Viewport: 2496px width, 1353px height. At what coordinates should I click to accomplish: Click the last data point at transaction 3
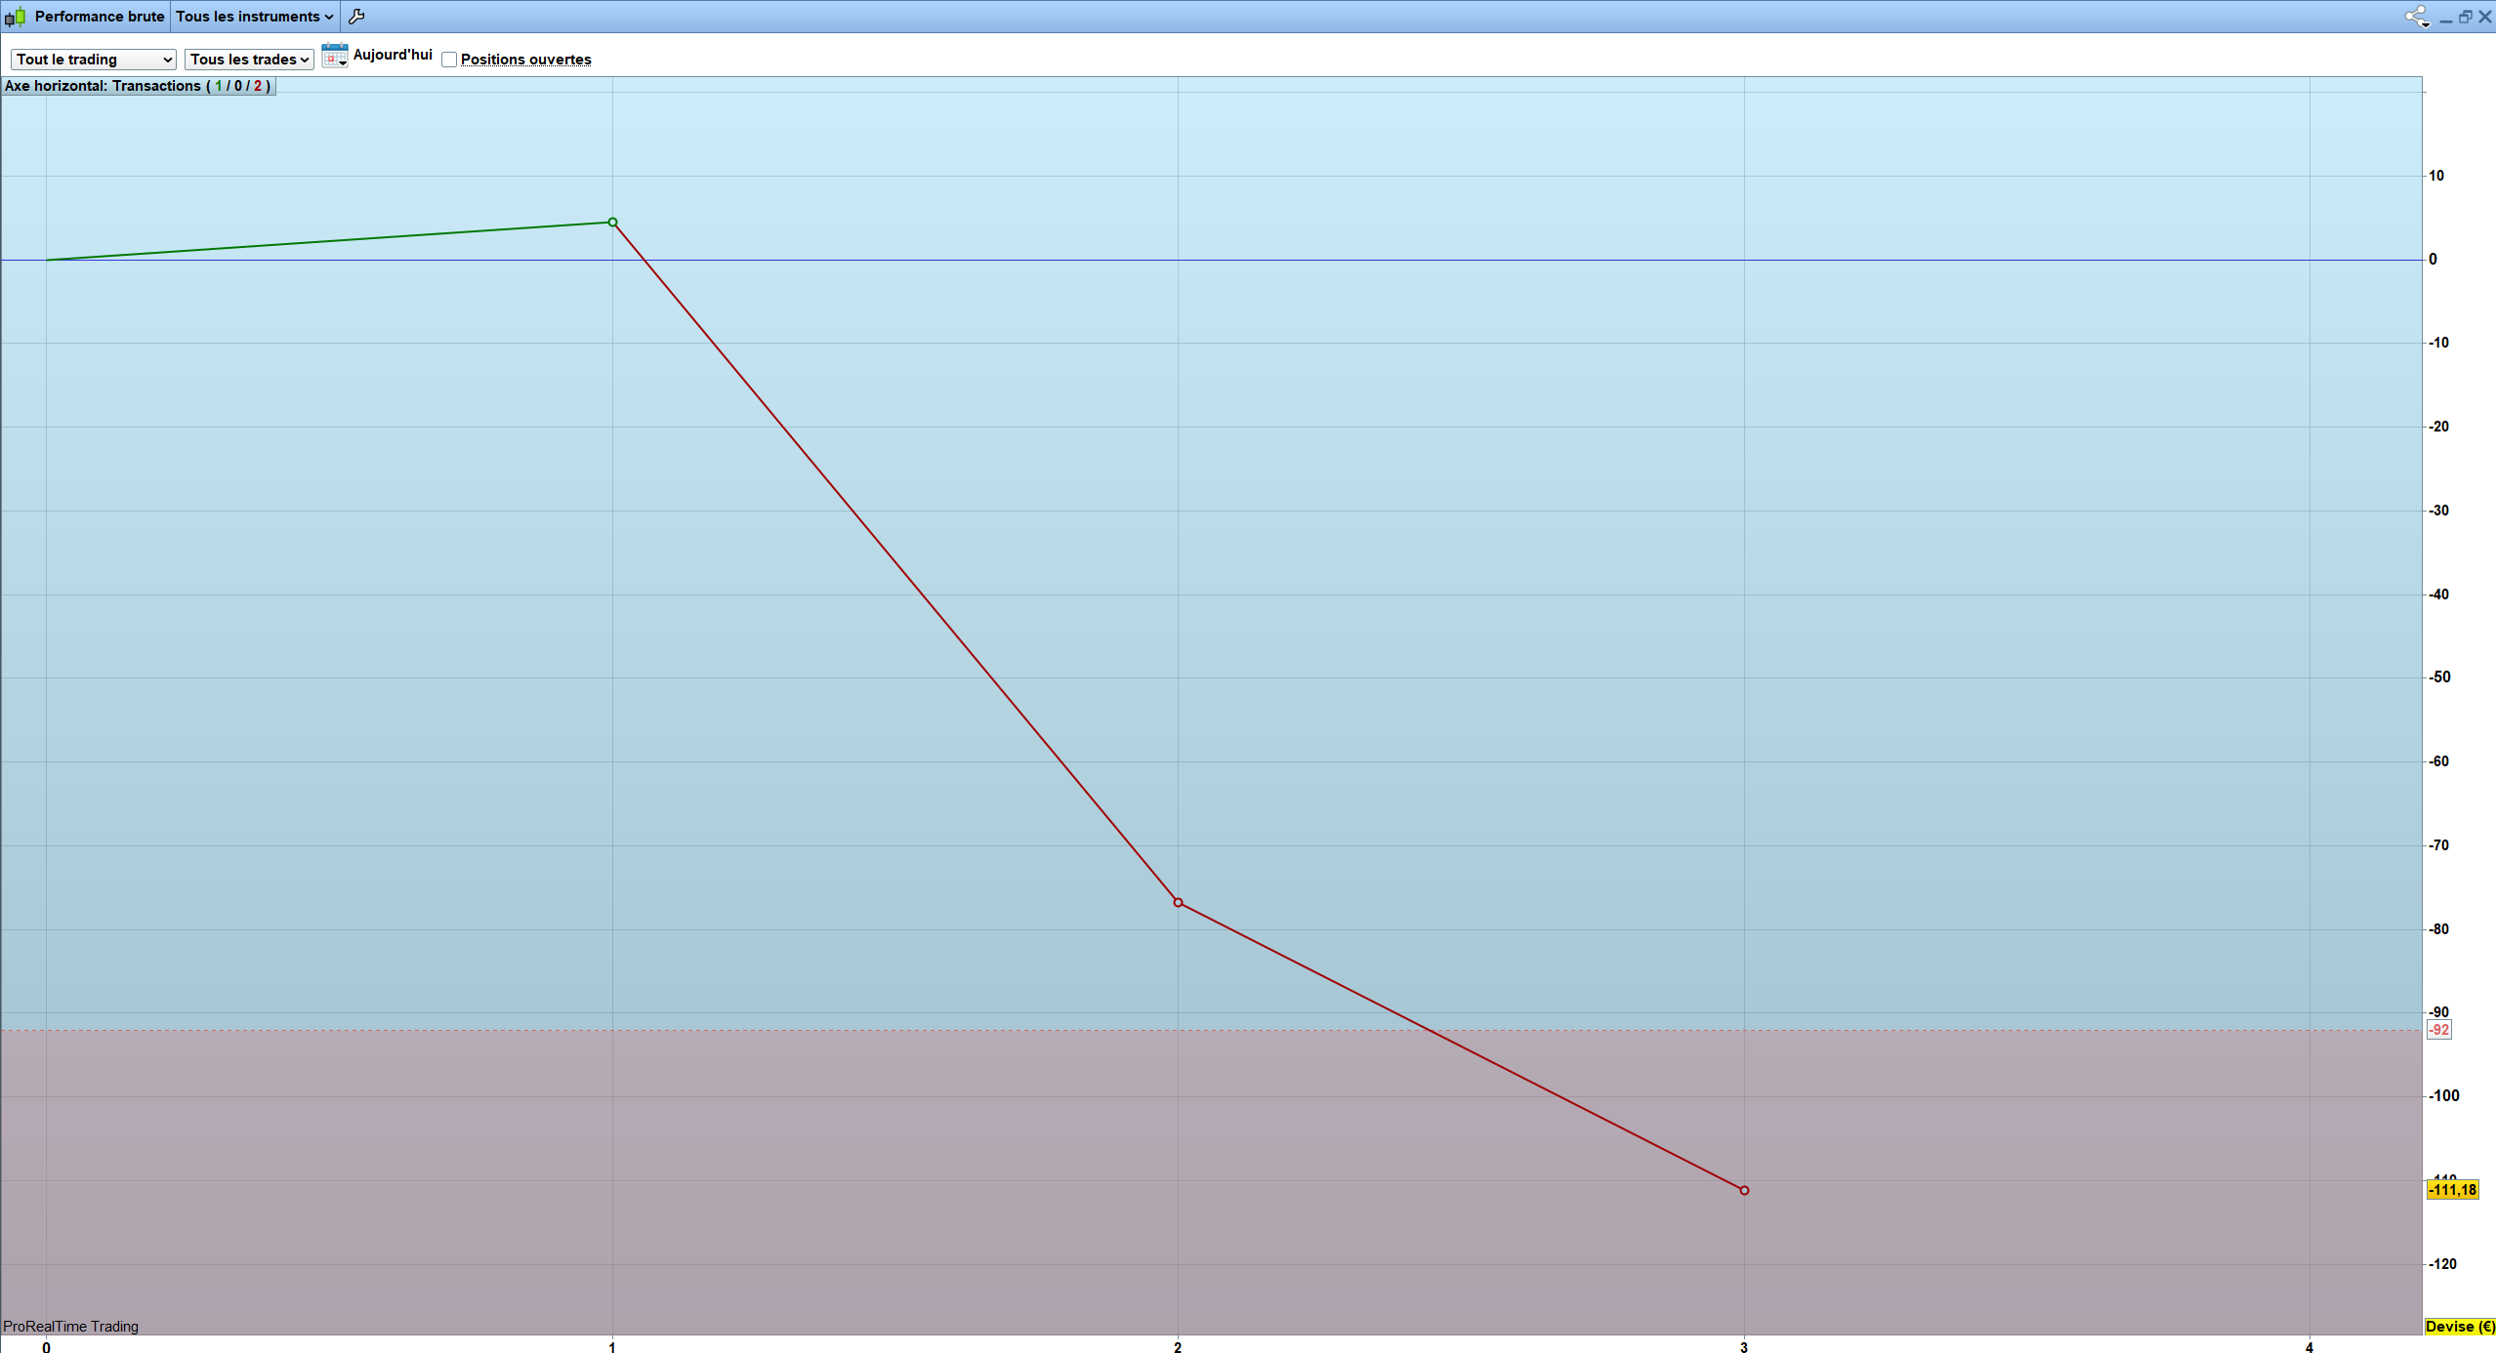1744,1190
